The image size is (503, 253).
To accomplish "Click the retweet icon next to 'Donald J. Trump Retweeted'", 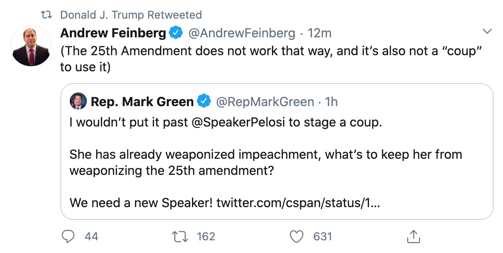I will [47, 14].
